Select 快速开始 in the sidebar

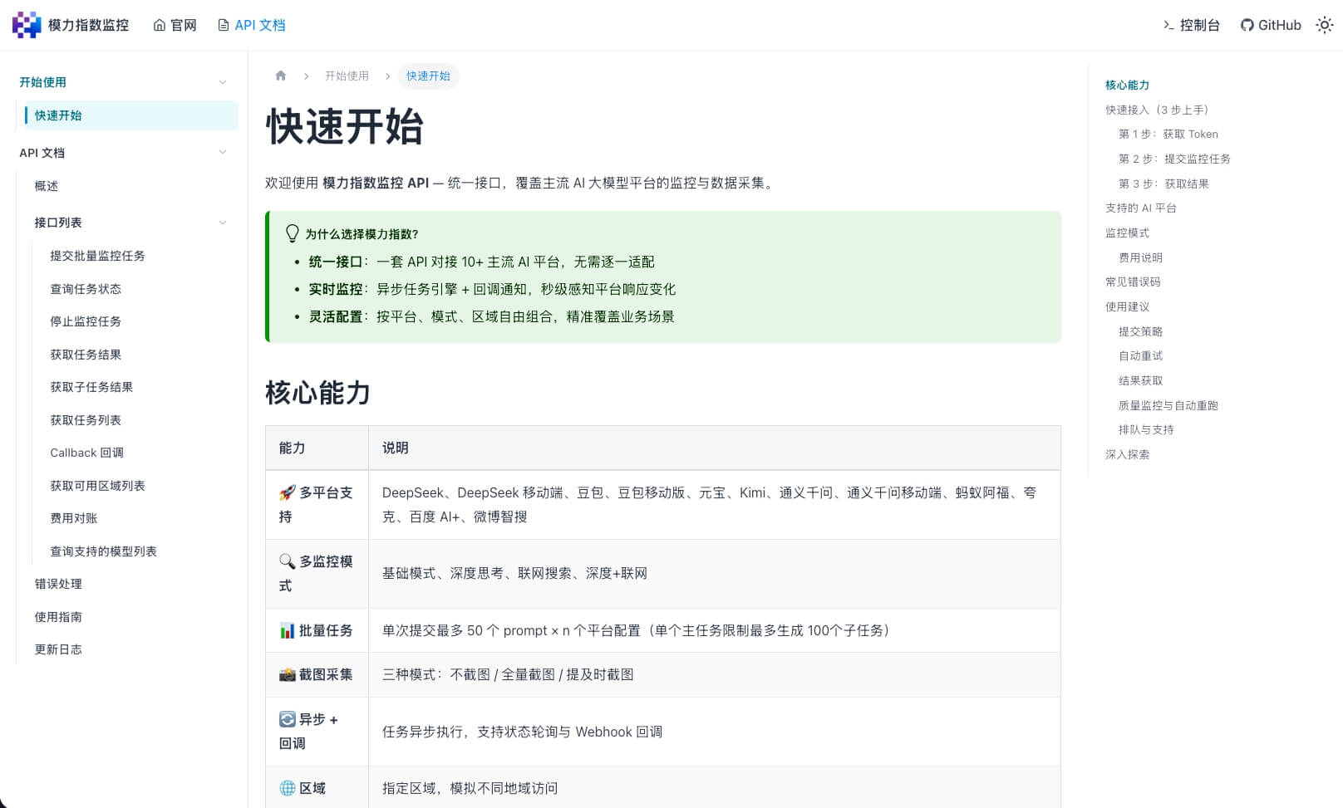(x=131, y=115)
